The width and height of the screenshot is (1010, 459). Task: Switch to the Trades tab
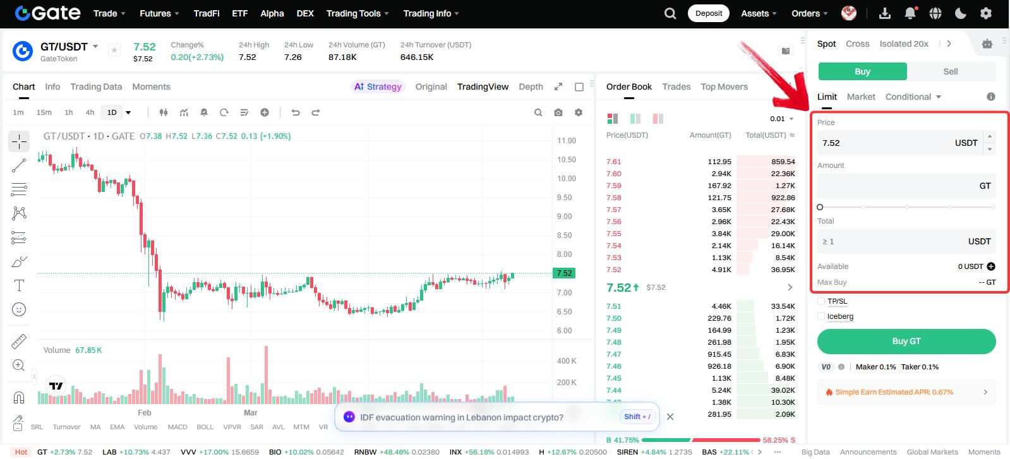676,86
